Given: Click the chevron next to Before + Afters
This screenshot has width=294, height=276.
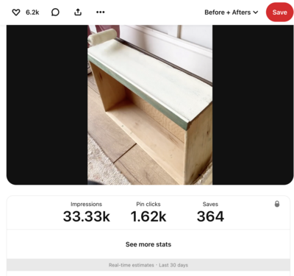Looking at the screenshot, I should pos(256,13).
